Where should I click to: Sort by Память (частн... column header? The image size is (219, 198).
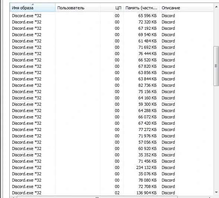pos(142,8)
